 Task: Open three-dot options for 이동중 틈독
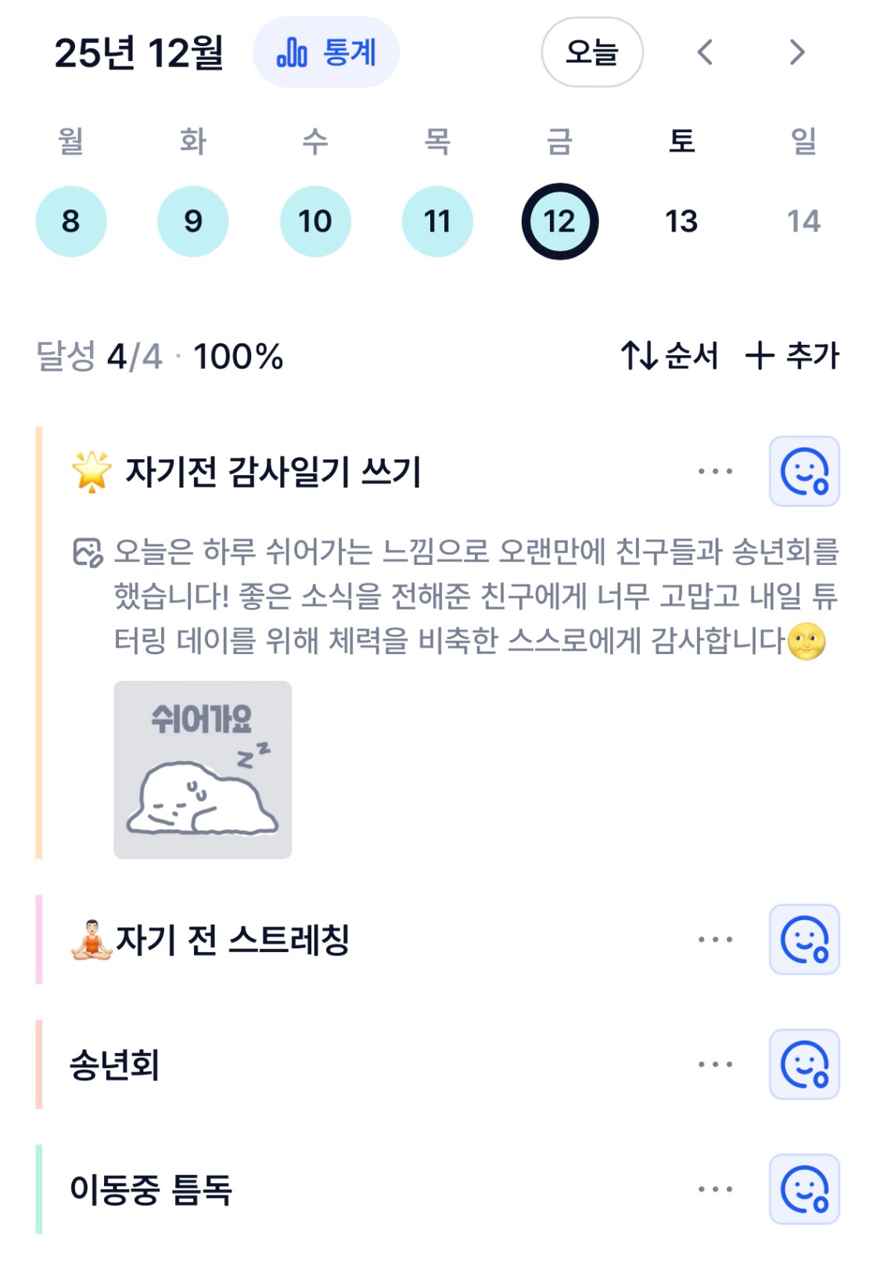715,1189
